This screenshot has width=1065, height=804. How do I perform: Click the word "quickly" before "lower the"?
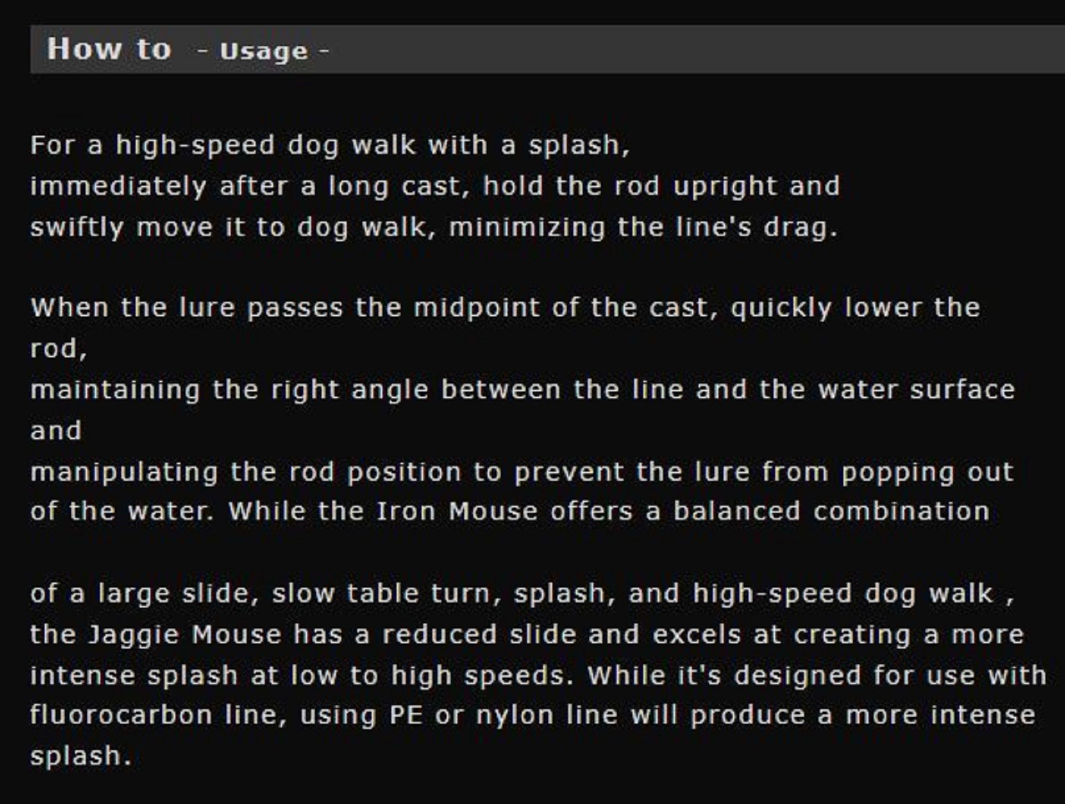pos(781,308)
